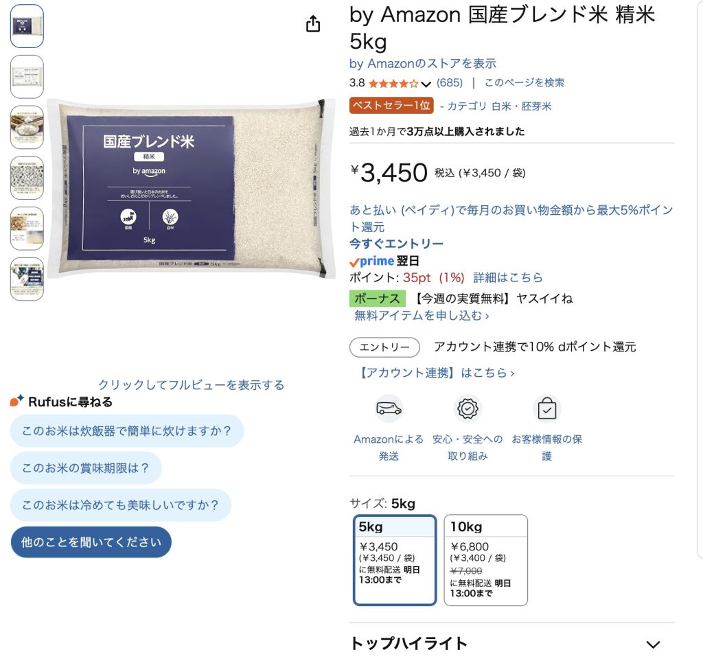Image resolution: width=703 pixels, height=661 pixels.
Task: Click the star rating icons
Action: tap(393, 83)
